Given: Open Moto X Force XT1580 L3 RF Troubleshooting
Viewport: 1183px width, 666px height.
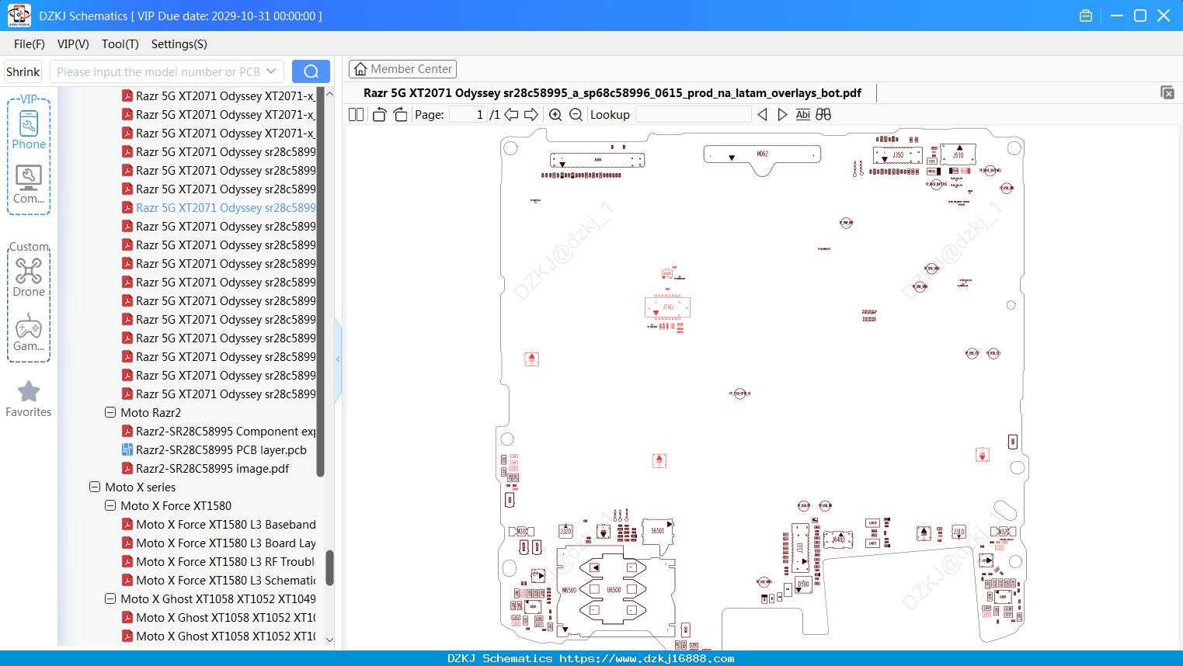Looking at the screenshot, I should (226, 562).
